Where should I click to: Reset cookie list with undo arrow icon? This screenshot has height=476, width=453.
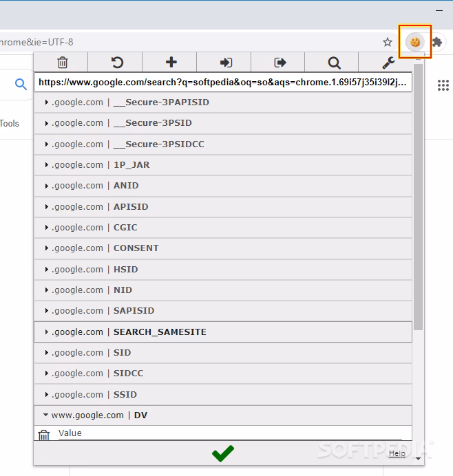coord(116,62)
